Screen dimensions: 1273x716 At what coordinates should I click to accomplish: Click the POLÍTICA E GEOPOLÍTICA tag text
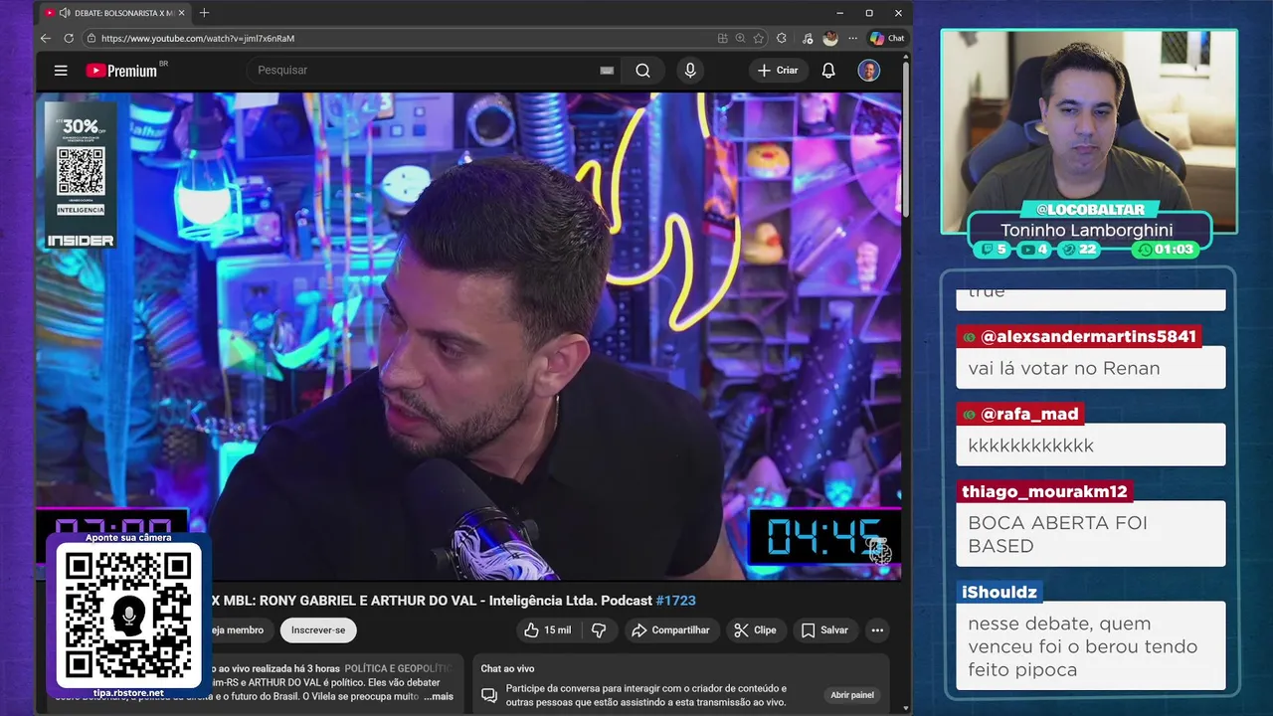(398, 669)
